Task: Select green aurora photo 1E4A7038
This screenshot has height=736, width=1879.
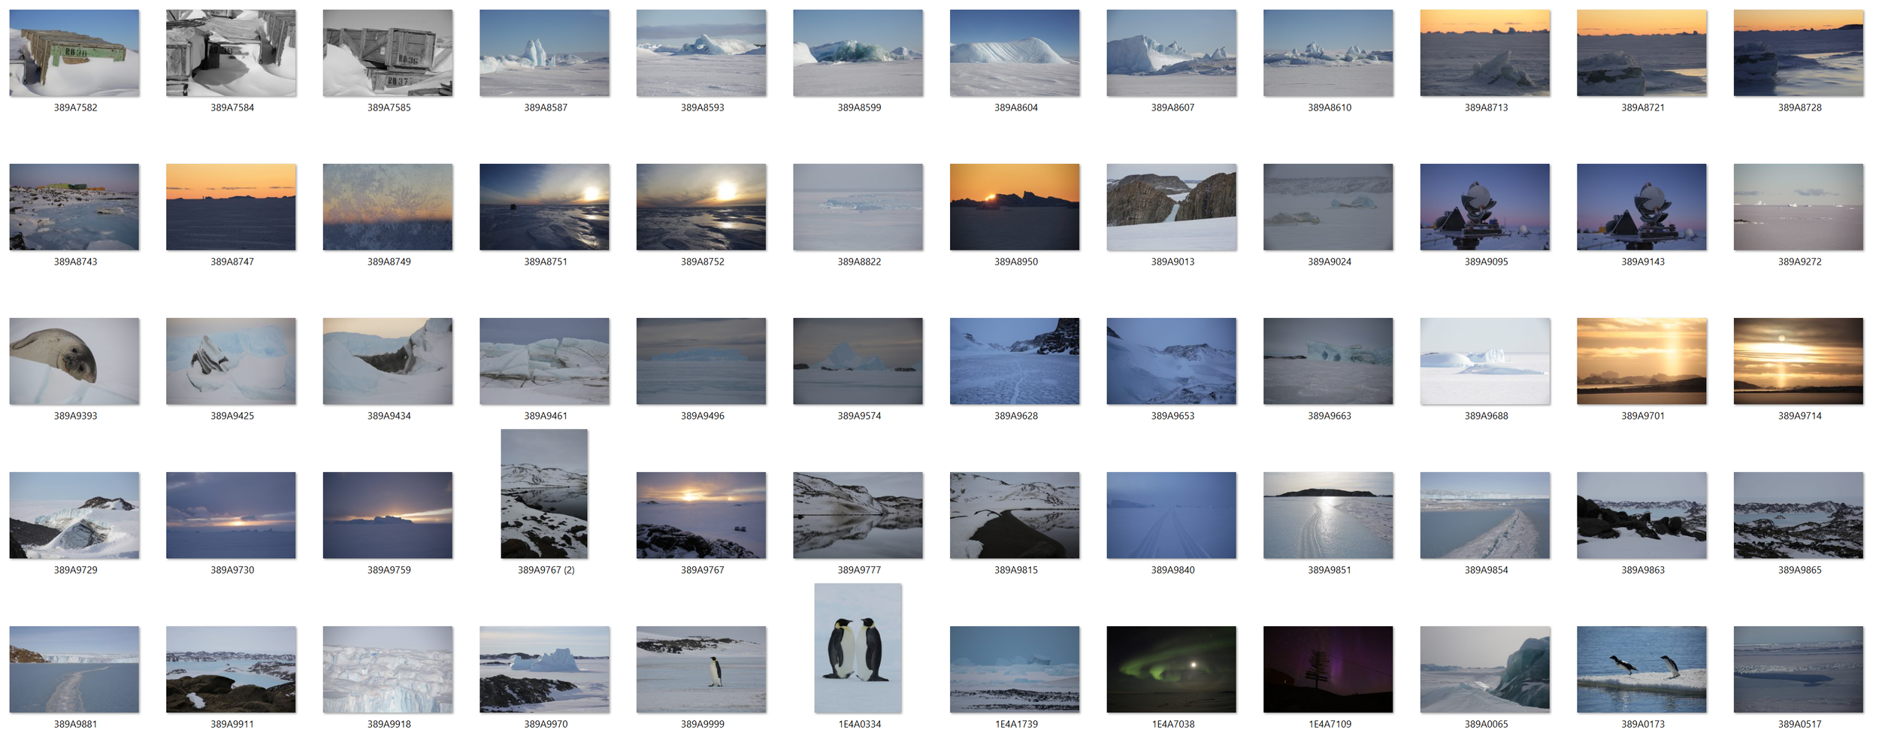Action: (1171, 669)
